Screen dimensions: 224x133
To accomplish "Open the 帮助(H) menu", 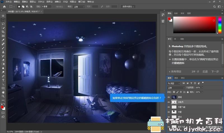I will point(90,2).
